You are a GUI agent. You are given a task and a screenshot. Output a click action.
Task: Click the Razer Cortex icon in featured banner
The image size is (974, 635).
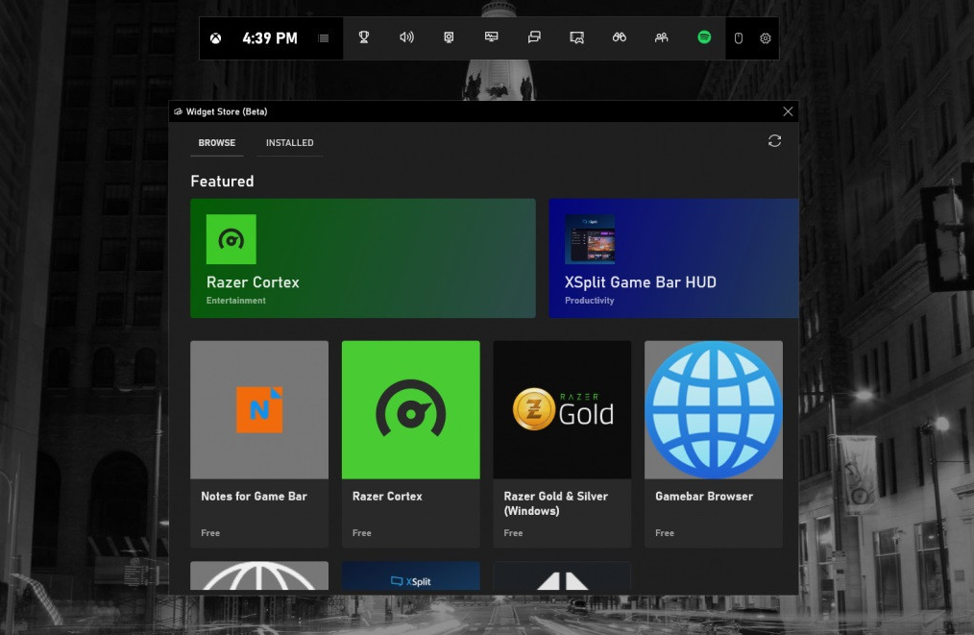(231, 239)
